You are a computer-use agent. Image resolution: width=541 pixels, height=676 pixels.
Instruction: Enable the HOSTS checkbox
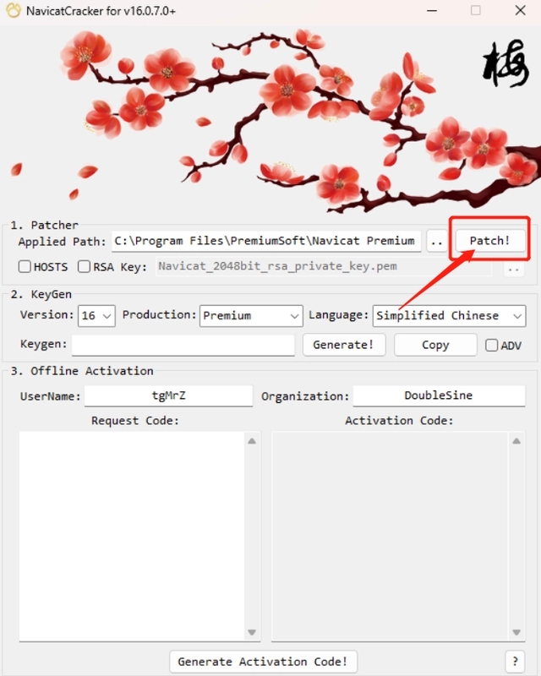tap(25, 266)
